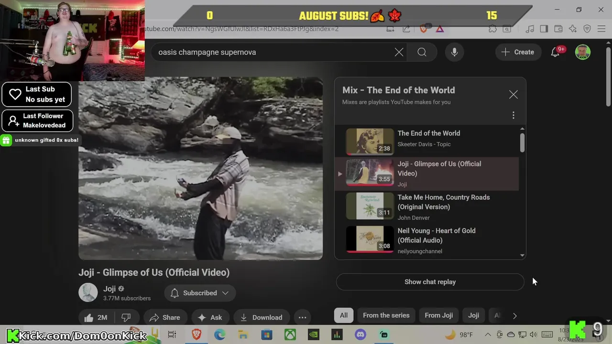Image resolution: width=612 pixels, height=344 pixels.
Task: Click the browser share page icon
Action: [406, 29]
